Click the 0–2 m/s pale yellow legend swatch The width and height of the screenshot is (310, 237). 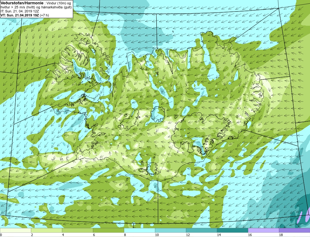[15, 230]
